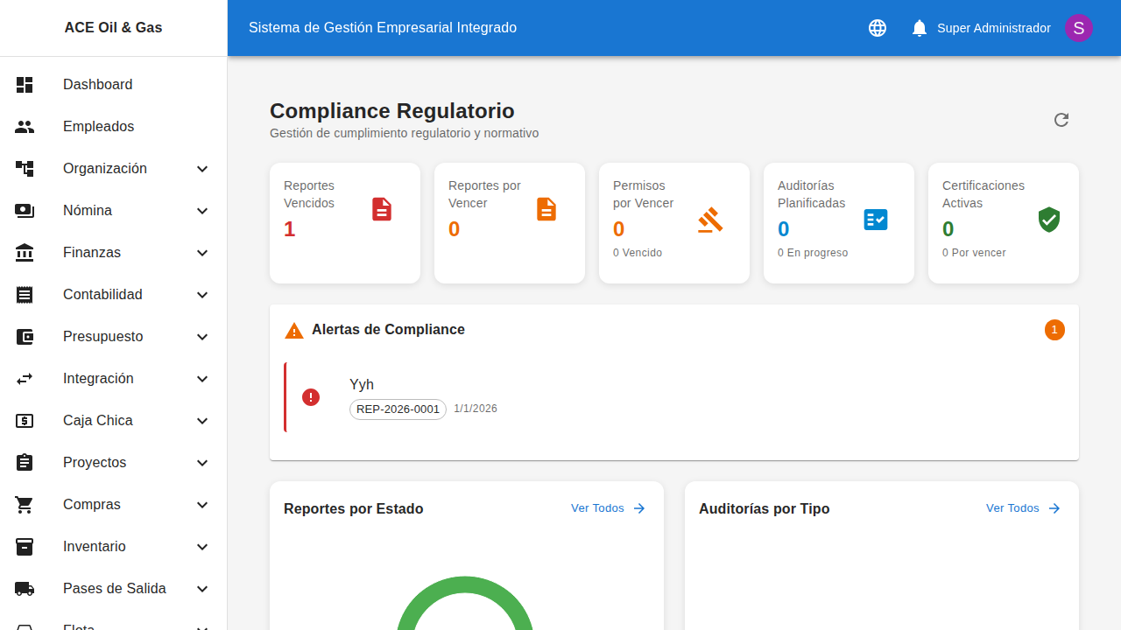Collapse the Finanzas menu chevron
Image resolution: width=1121 pixels, height=630 pixels.
[x=202, y=252]
